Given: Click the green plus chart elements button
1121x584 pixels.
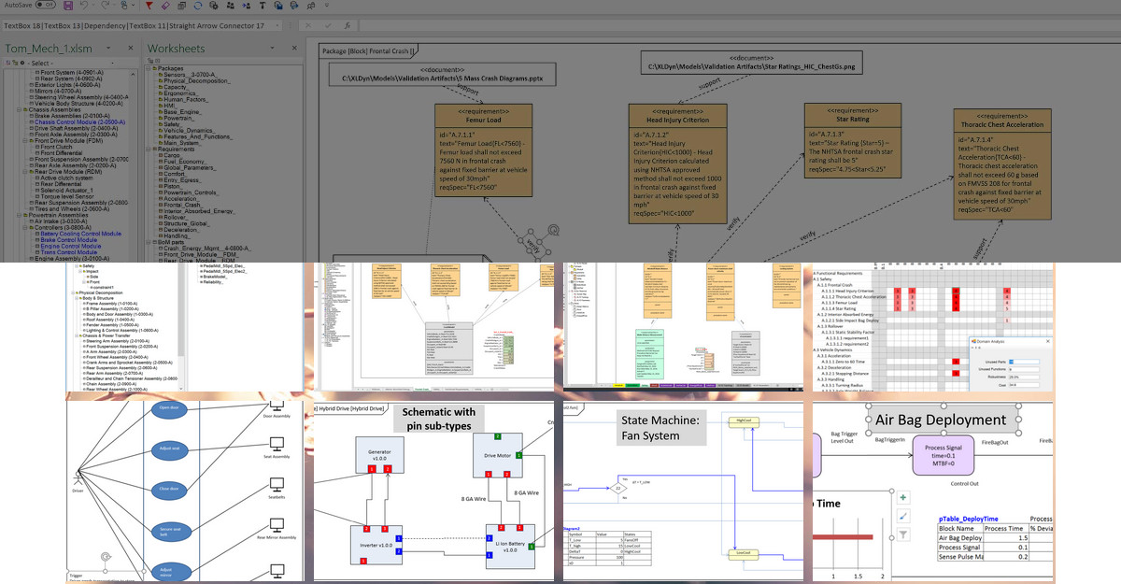Looking at the screenshot, I should point(902,498).
